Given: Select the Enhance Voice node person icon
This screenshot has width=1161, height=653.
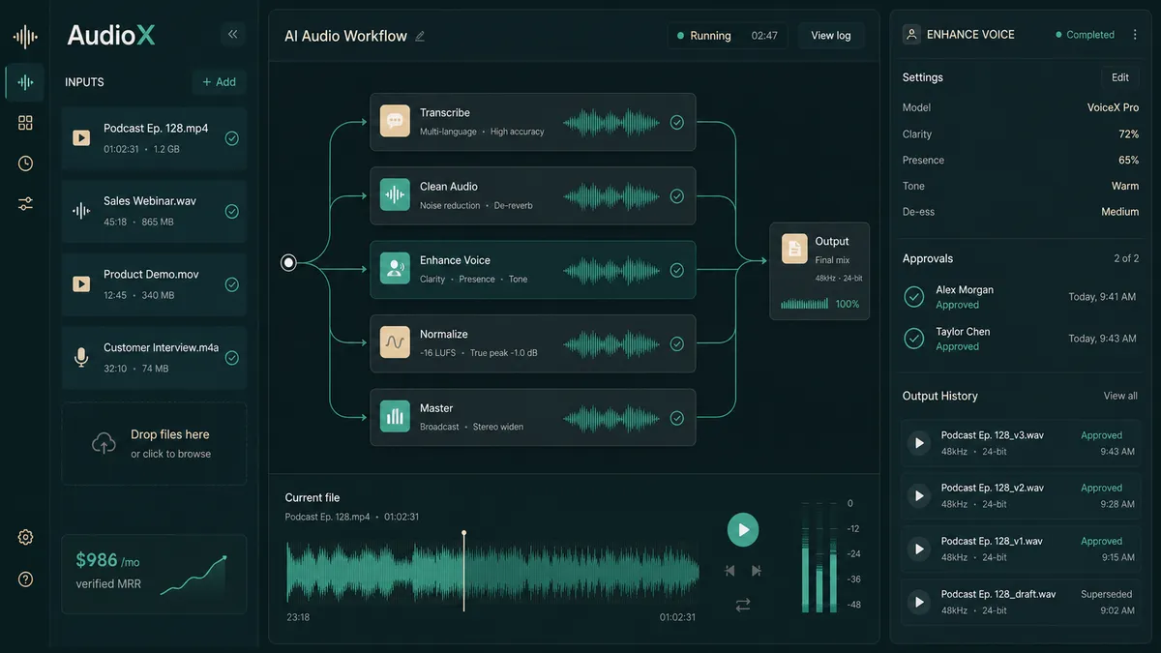Looking at the screenshot, I should click(395, 268).
